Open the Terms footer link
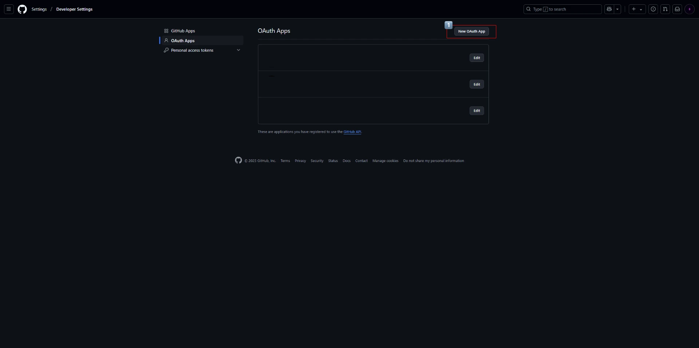This screenshot has width=699, height=348. click(285, 161)
